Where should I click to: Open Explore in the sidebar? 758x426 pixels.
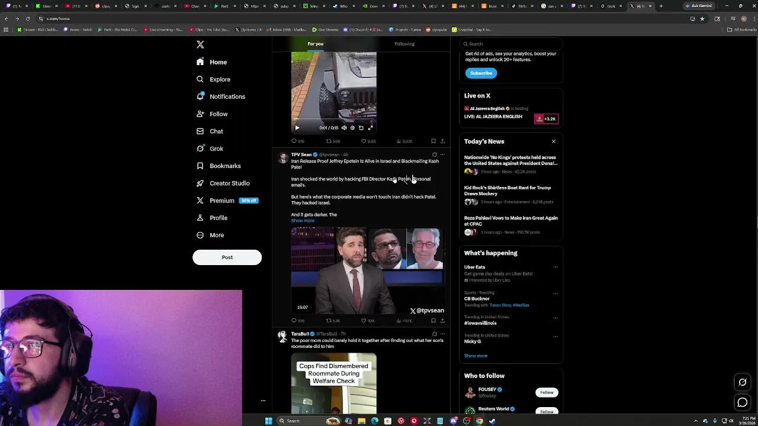(x=214, y=79)
